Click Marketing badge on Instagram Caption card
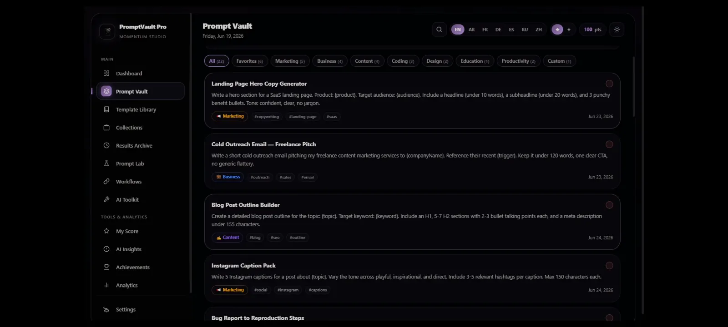The image size is (728, 327). point(230,290)
